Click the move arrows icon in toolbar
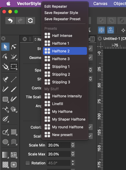 (123, 30)
